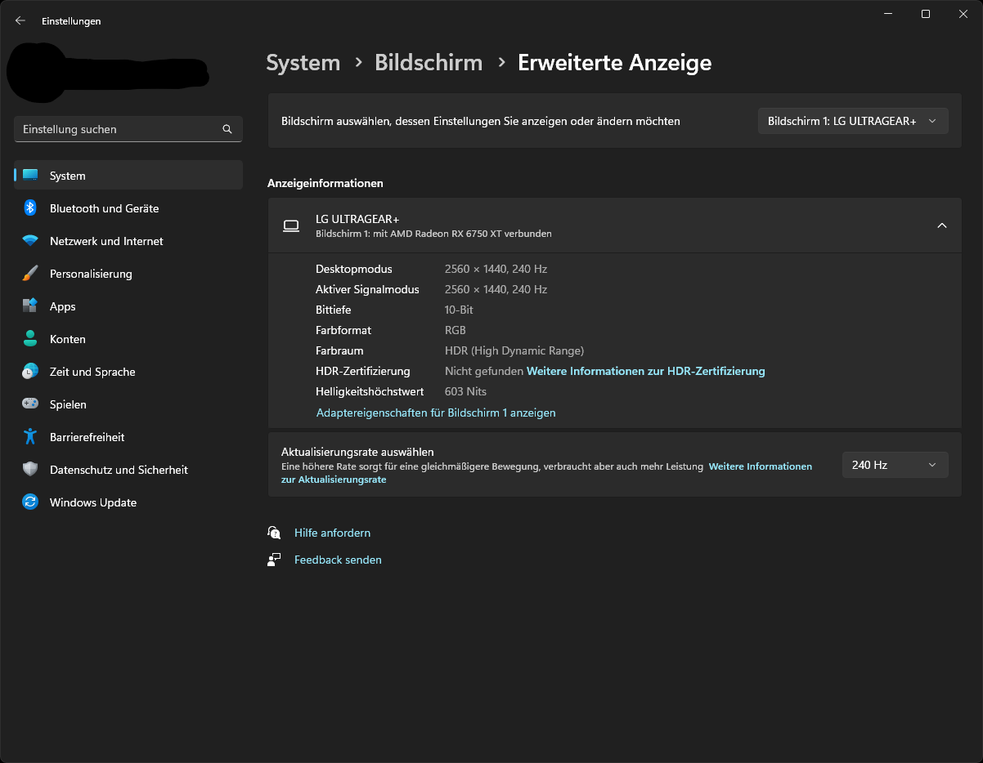Click the Personalisierung paintbrush icon
983x763 pixels.
click(30, 274)
